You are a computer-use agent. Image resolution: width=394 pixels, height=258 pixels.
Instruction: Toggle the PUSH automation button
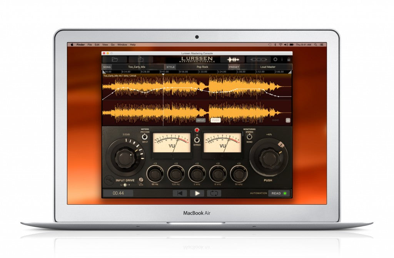[215, 120]
